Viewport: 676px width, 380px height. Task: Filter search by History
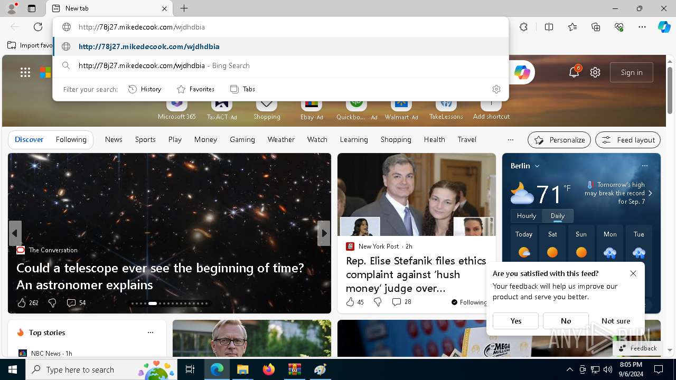click(x=145, y=89)
